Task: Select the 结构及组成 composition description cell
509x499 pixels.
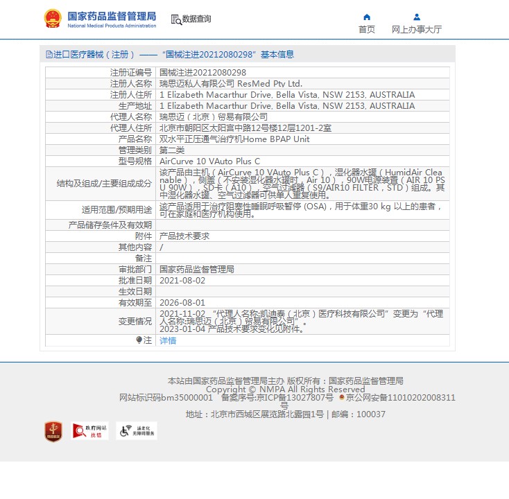Action: coord(302,184)
